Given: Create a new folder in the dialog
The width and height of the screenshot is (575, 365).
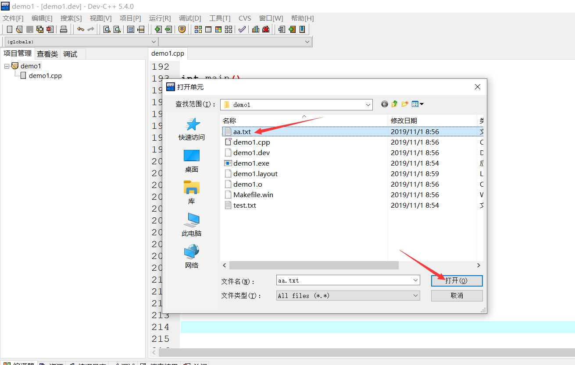Looking at the screenshot, I should point(405,104).
